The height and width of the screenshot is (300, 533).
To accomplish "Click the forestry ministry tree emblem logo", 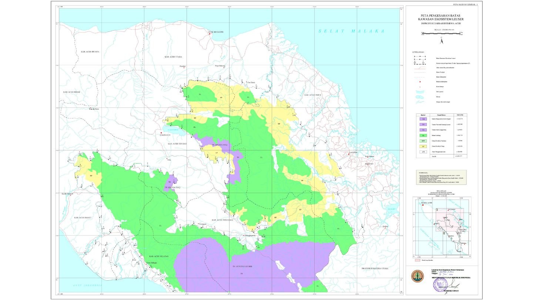I will [x=418, y=276].
